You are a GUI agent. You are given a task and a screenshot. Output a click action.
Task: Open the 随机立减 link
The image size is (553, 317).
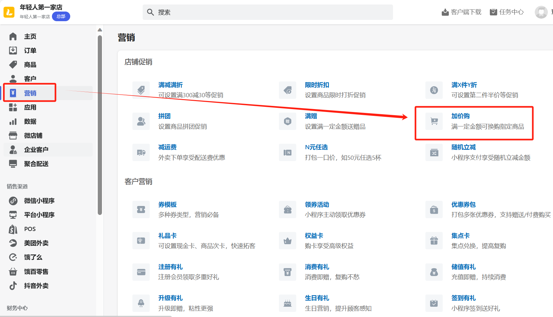[464, 147]
